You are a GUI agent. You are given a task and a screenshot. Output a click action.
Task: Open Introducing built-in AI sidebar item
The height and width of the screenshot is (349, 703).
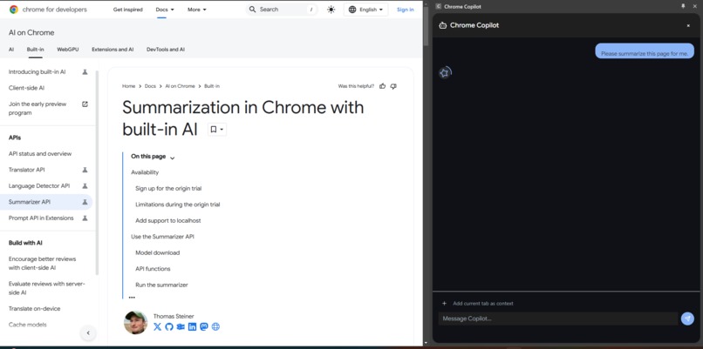coord(38,72)
